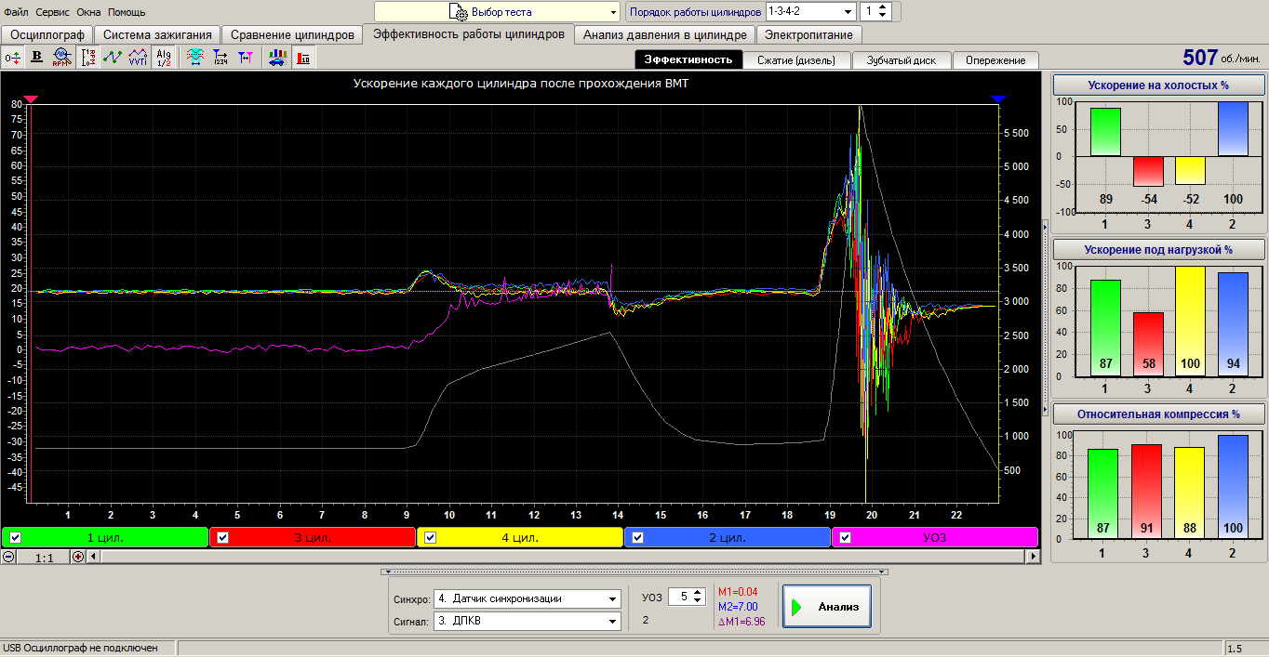The height and width of the screenshot is (657, 1269).
Task: Click the zoom in plus icon
Action: point(78,557)
